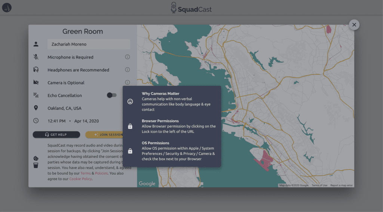
Task: Click the Get Help button
Action: (56, 134)
